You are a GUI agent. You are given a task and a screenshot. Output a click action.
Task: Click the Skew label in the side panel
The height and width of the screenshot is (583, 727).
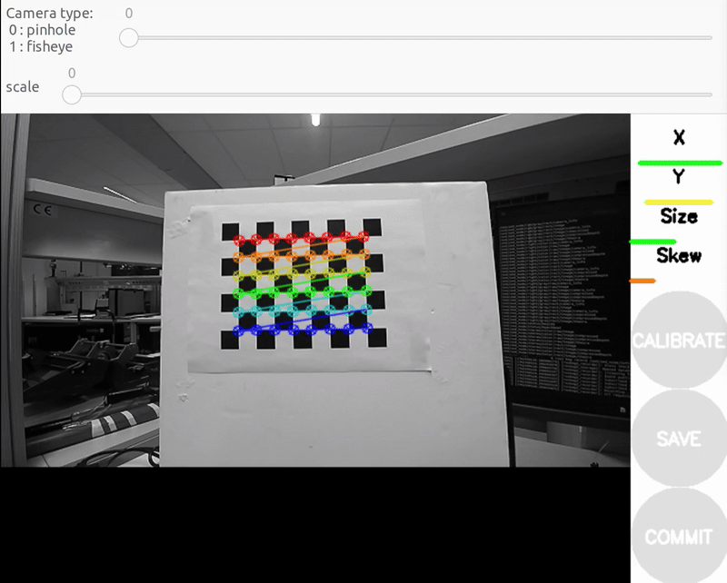pyautogui.click(x=678, y=255)
